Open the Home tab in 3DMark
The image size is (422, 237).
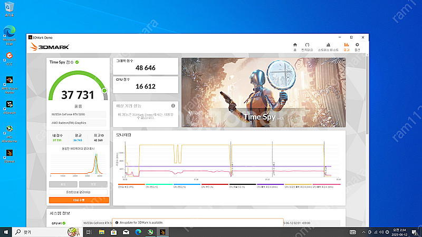[295, 47]
